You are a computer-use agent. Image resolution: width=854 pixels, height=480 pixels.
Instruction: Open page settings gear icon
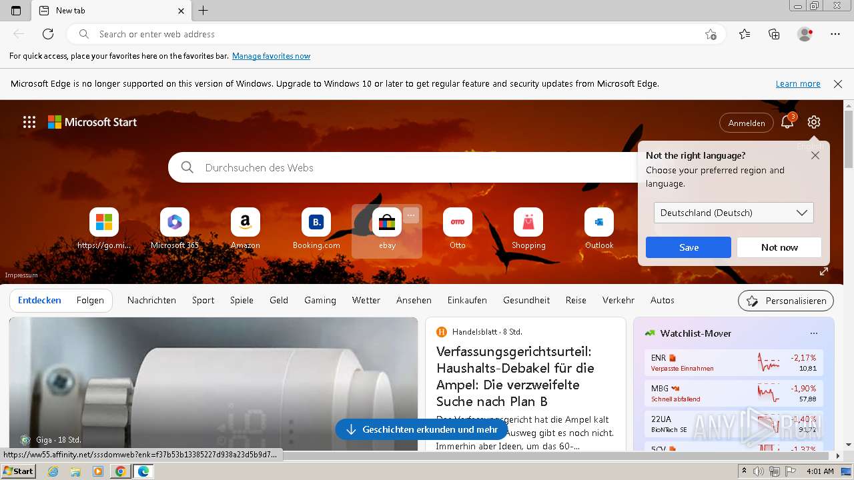click(813, 122)
